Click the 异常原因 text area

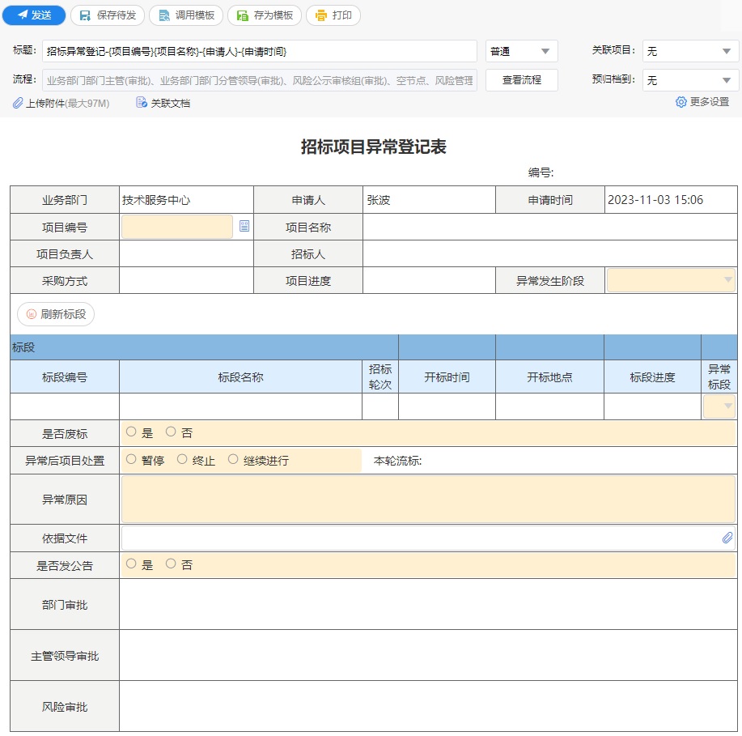(428, 500)
